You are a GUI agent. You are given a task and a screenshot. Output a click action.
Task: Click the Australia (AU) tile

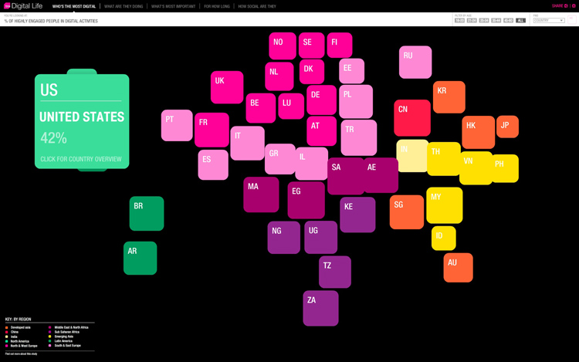tap(459, 268)
